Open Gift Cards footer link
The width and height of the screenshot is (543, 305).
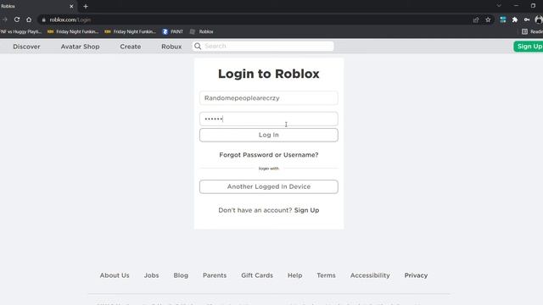pos(257,275)
